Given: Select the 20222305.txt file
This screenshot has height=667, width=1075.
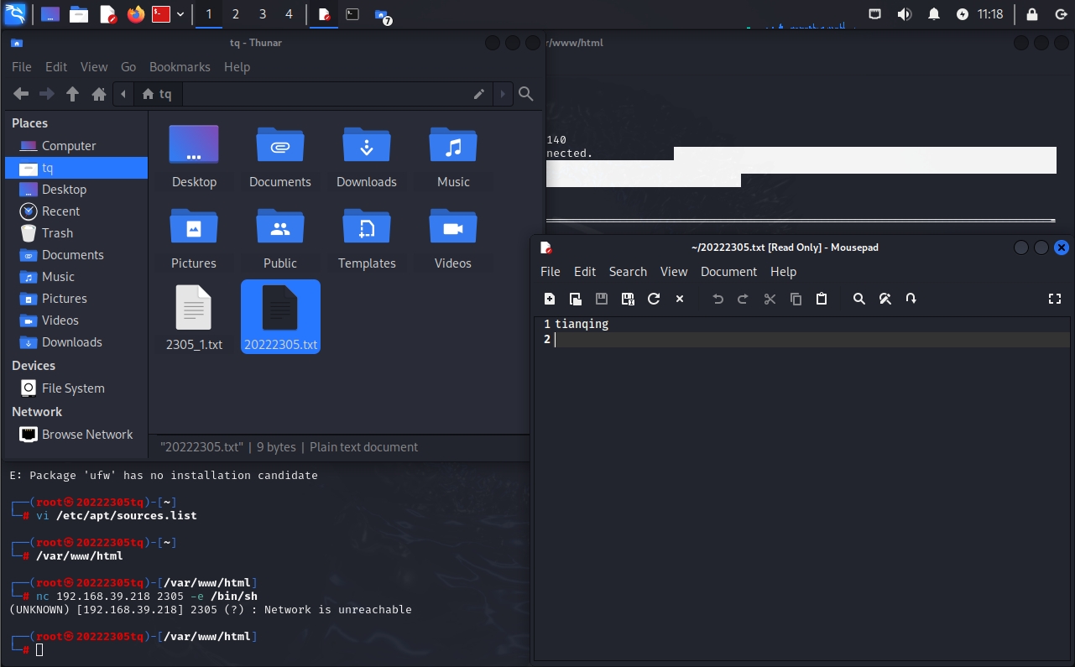Looking at the screenshot, I should point(280,317).
